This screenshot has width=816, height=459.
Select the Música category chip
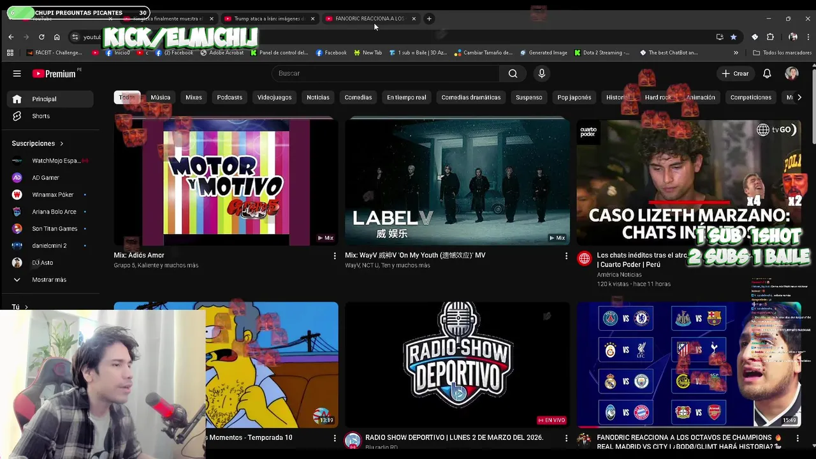160,98
